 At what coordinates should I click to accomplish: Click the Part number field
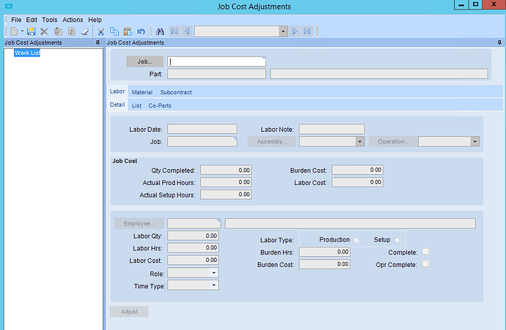pyautogui.click(x=216, y=74)
